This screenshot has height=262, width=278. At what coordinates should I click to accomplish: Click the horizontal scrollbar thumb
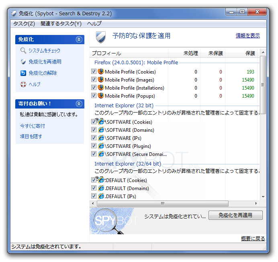(x=163, y=203)
